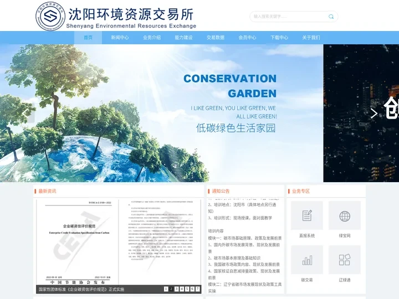This screenshot has width=399, height=299.
Task: Open the 辽绿通 grid icon
Action: (345, 260)
